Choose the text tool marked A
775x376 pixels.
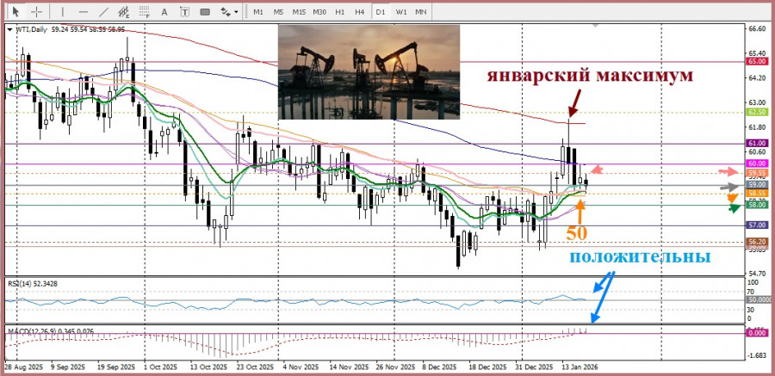164,11
